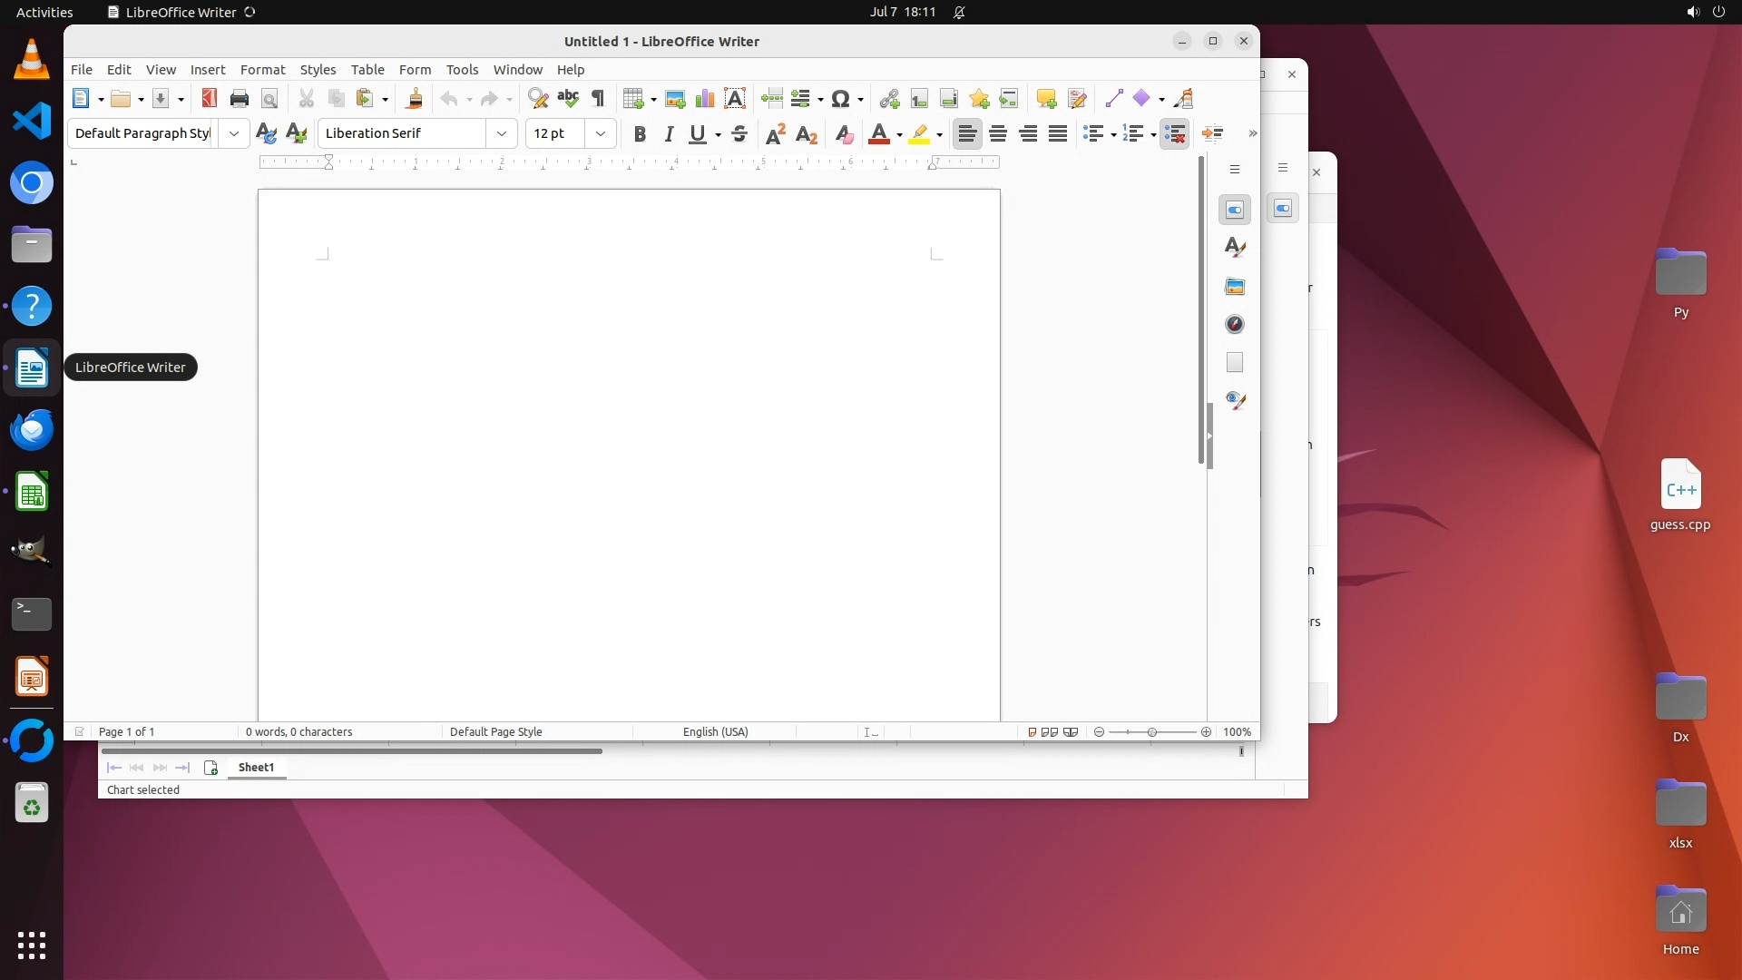Image resolution: width=1742 pixels, height=980 pixels.
Task: Open the Format menu
Action: [x=262, y=70]
